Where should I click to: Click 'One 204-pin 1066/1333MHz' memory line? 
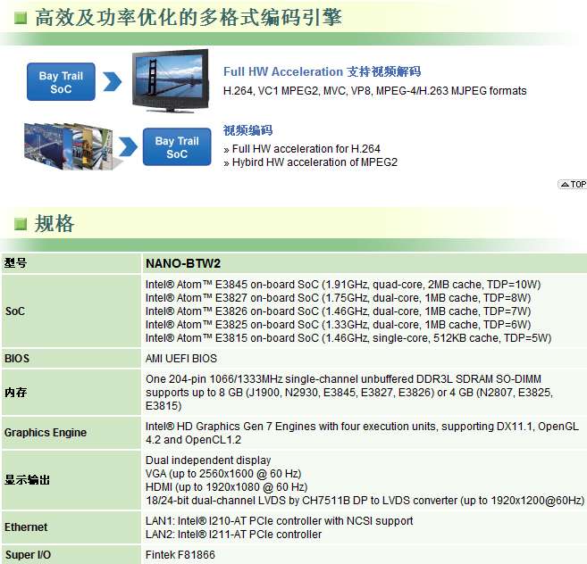(x=343, y=379)
